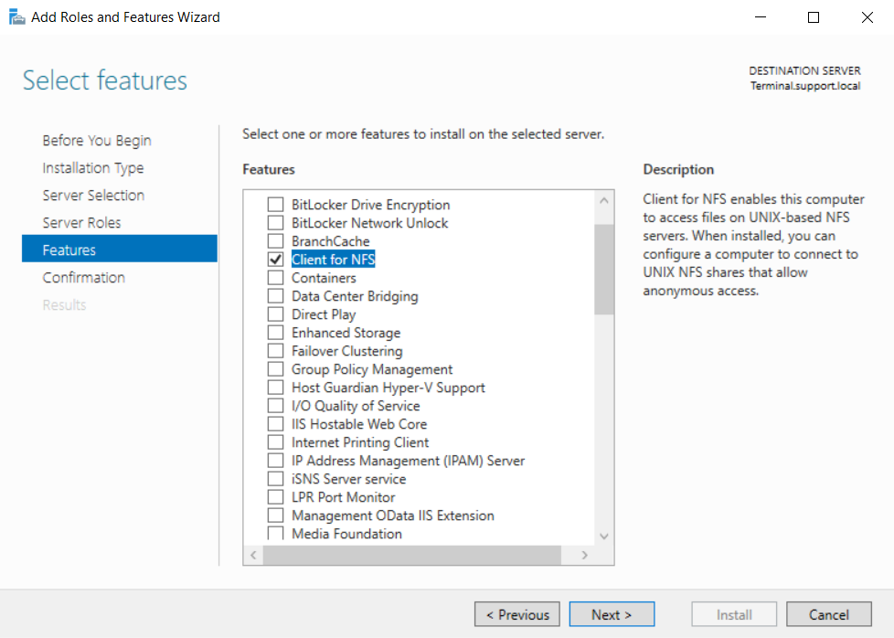The height and width of the screenshot is (638, 894).
Task: Enable the BitLocker Drive Encryption checkbox
Action: (275, 205)
